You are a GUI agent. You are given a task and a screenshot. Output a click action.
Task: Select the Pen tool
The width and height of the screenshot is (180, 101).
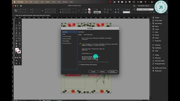(16, 33)
